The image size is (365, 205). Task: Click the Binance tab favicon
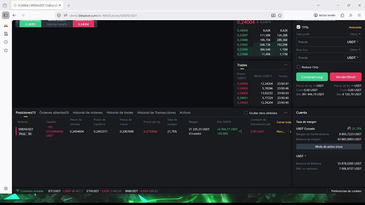15,5
